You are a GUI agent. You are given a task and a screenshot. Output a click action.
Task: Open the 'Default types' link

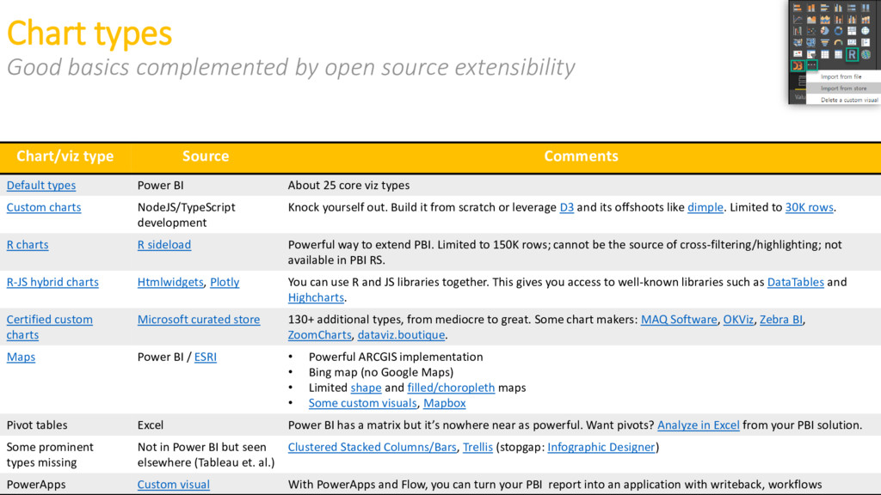[x=41, y=186]
